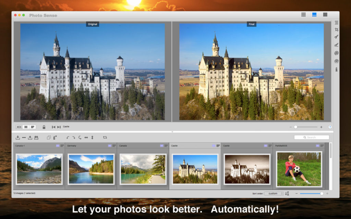Duplicate the current image
This screenshot has width=351, height=219.
click(48, 137)
